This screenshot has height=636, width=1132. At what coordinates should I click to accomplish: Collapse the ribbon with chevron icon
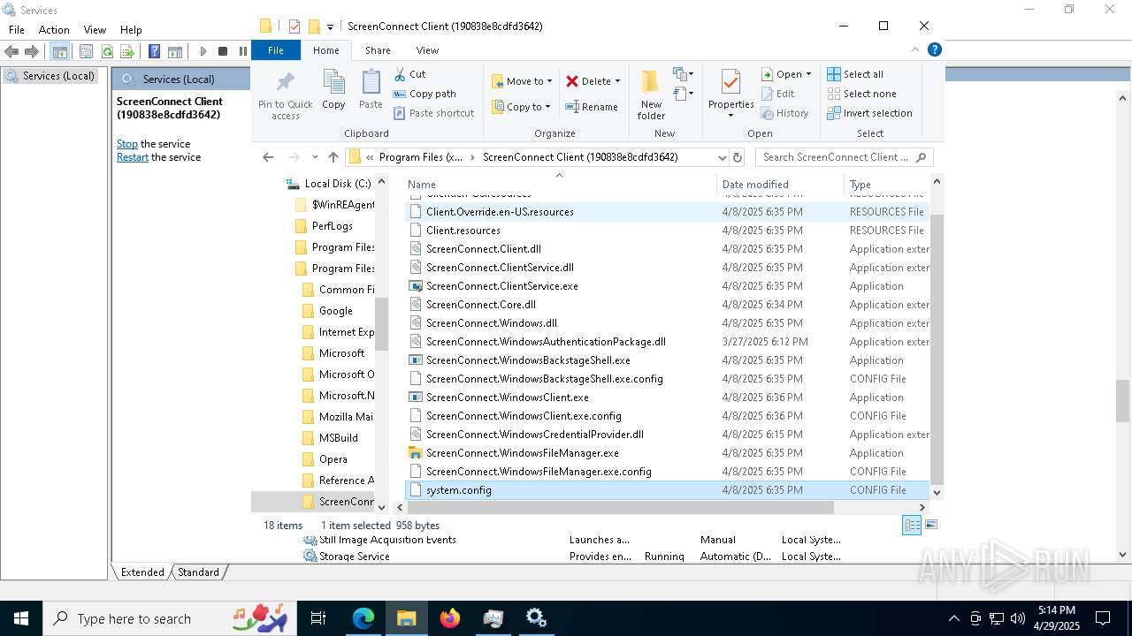[x=915, y=49]
